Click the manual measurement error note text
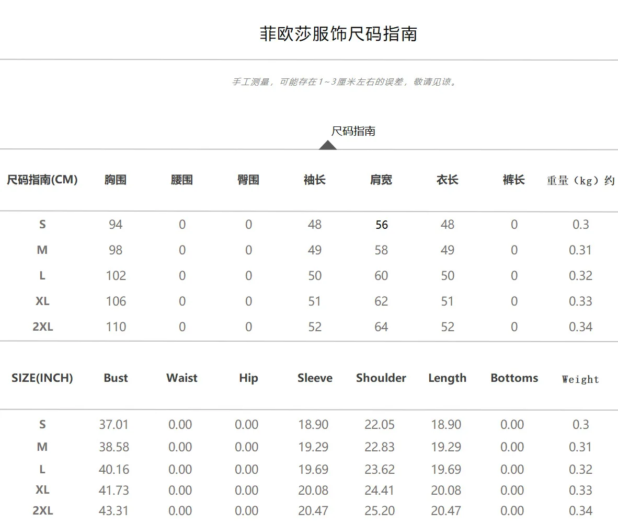This screenshot has height=525, width=618. coord(345,82)
